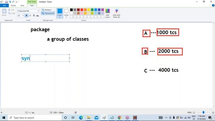Click the '1000 tcs' boxed text
This screenshot has width=215, height=121.
(x=168, y=32)
